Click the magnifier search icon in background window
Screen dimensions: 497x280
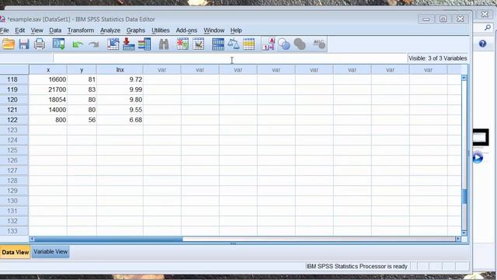point(488,28)
